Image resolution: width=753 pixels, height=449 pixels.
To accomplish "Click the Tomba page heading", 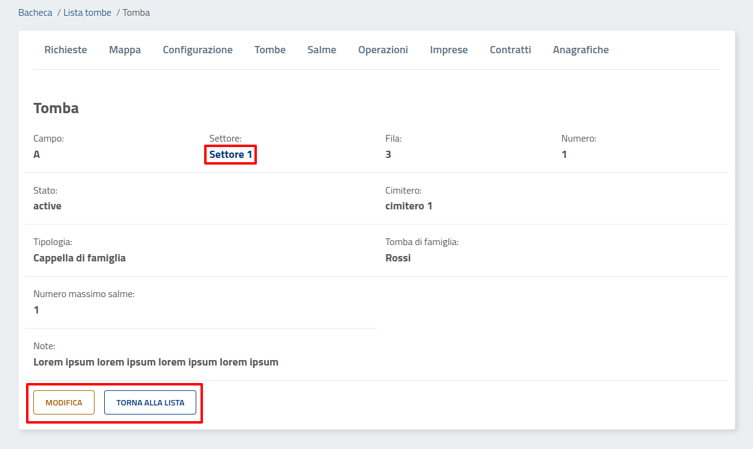I will tap(56, 108).
